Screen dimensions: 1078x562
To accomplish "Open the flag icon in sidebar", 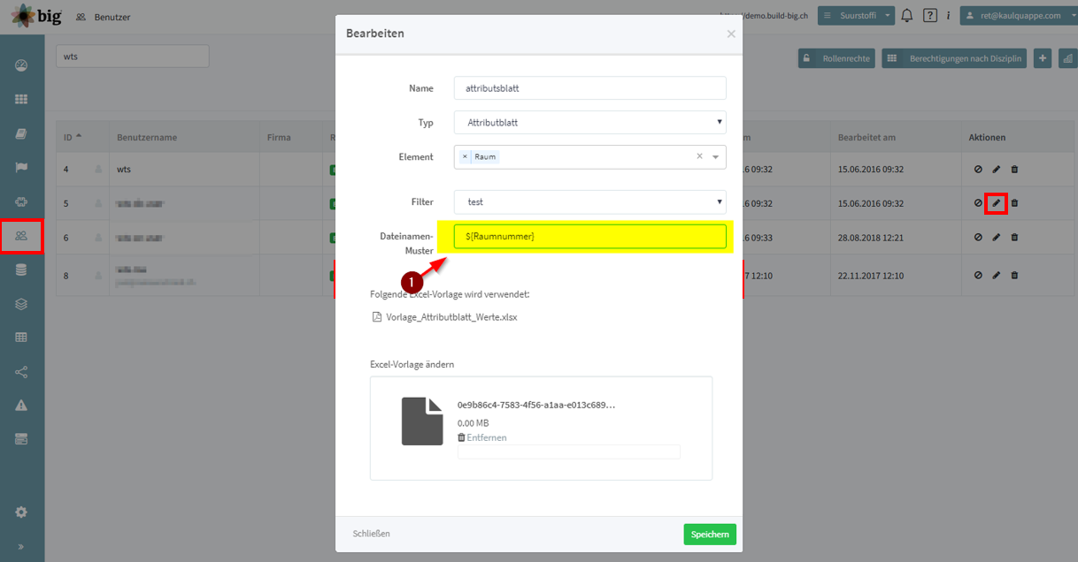I will pos(21,167).
